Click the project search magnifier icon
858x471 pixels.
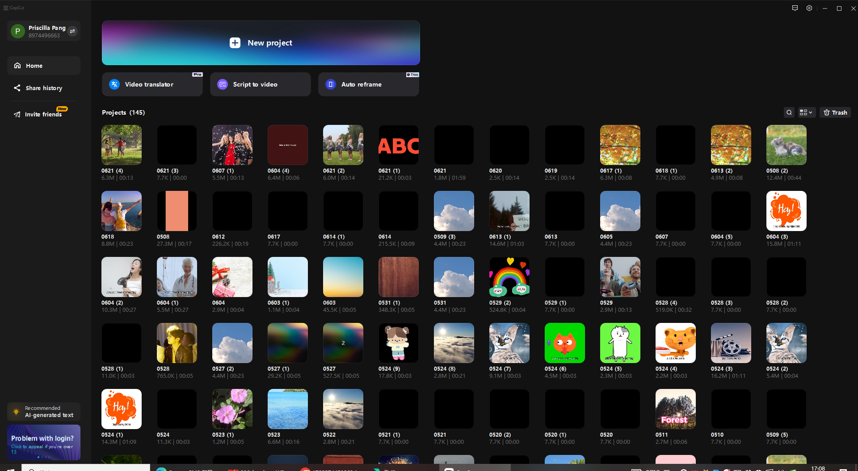point(789,112)
